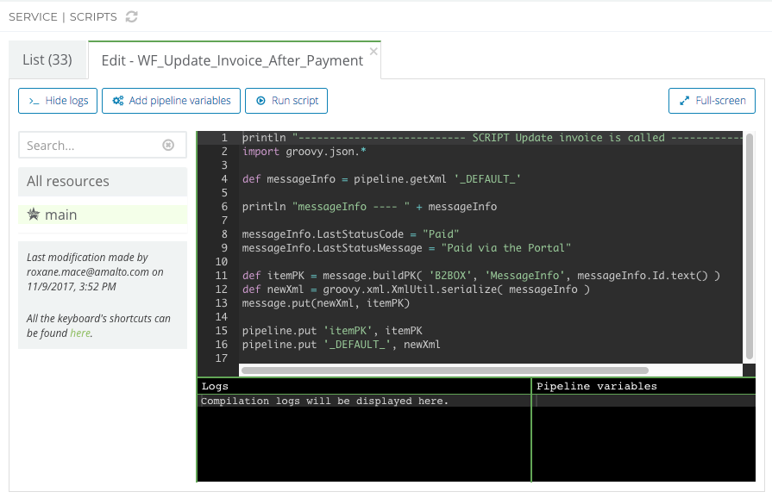Switch to the List (33) tab
The image size is (772, 498).
point(48,60)
